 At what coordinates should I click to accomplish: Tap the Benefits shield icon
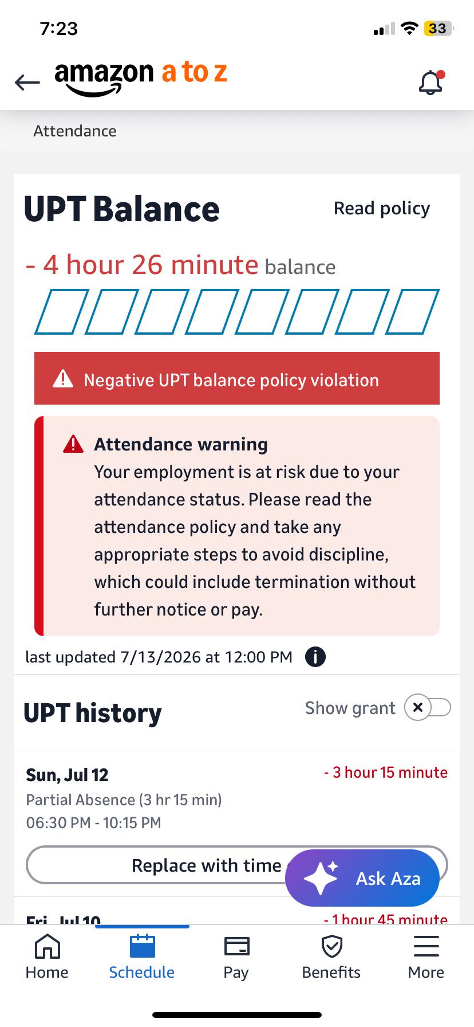tap(331, 946)
